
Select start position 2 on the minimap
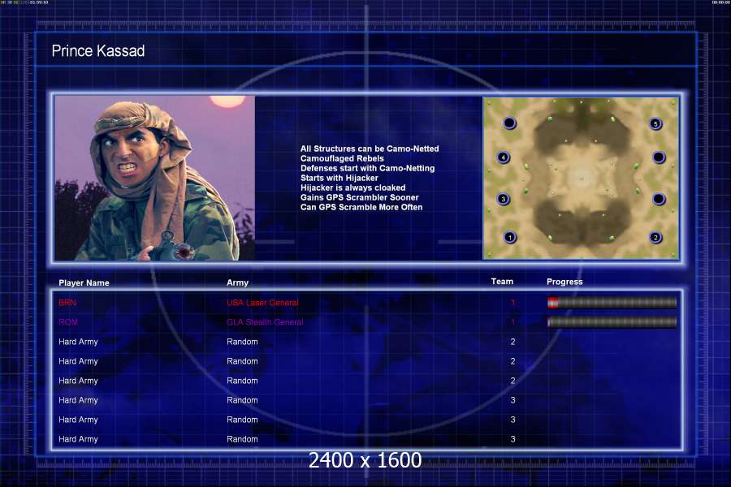click(x=655, y=238)
